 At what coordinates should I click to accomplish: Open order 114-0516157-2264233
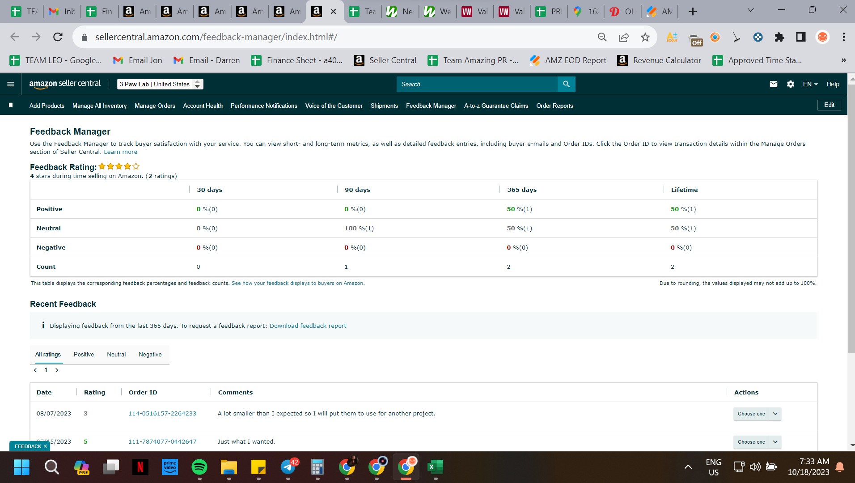162,414
